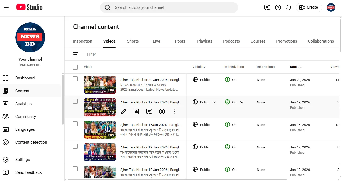Image resolution: width=342 pixels, height=181 pixels.
Task: Expand monetization dropdown for 19 Jan video
Action: click(242, 102)
